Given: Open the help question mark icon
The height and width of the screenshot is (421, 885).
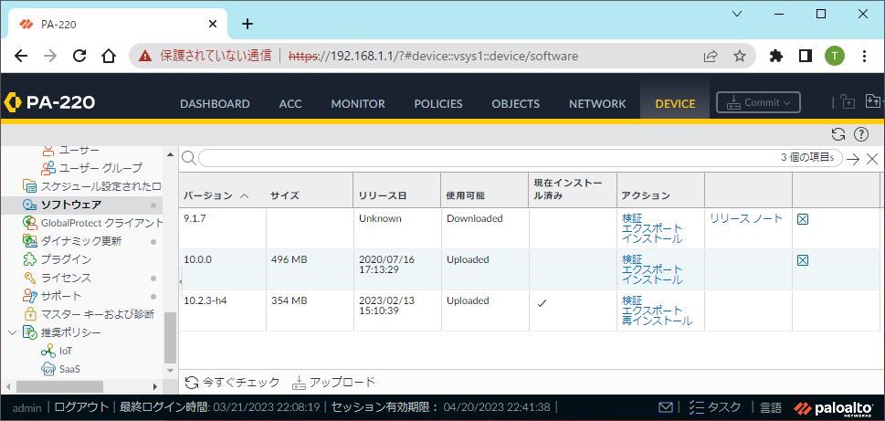Looking at the screenshot, I should click(860, 134).
